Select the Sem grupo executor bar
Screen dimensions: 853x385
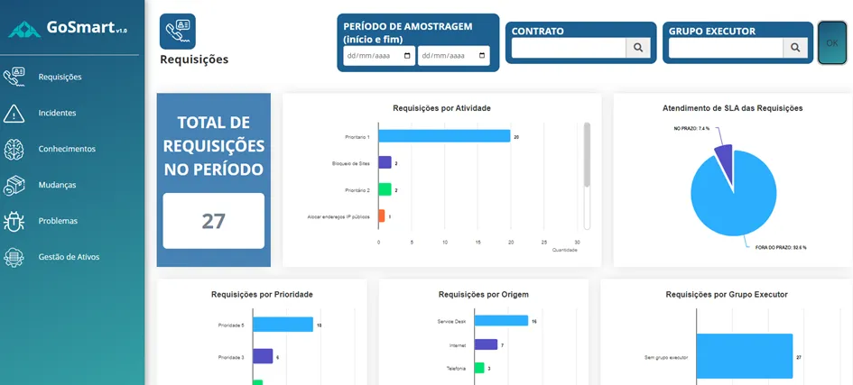[x=744, y=356]
